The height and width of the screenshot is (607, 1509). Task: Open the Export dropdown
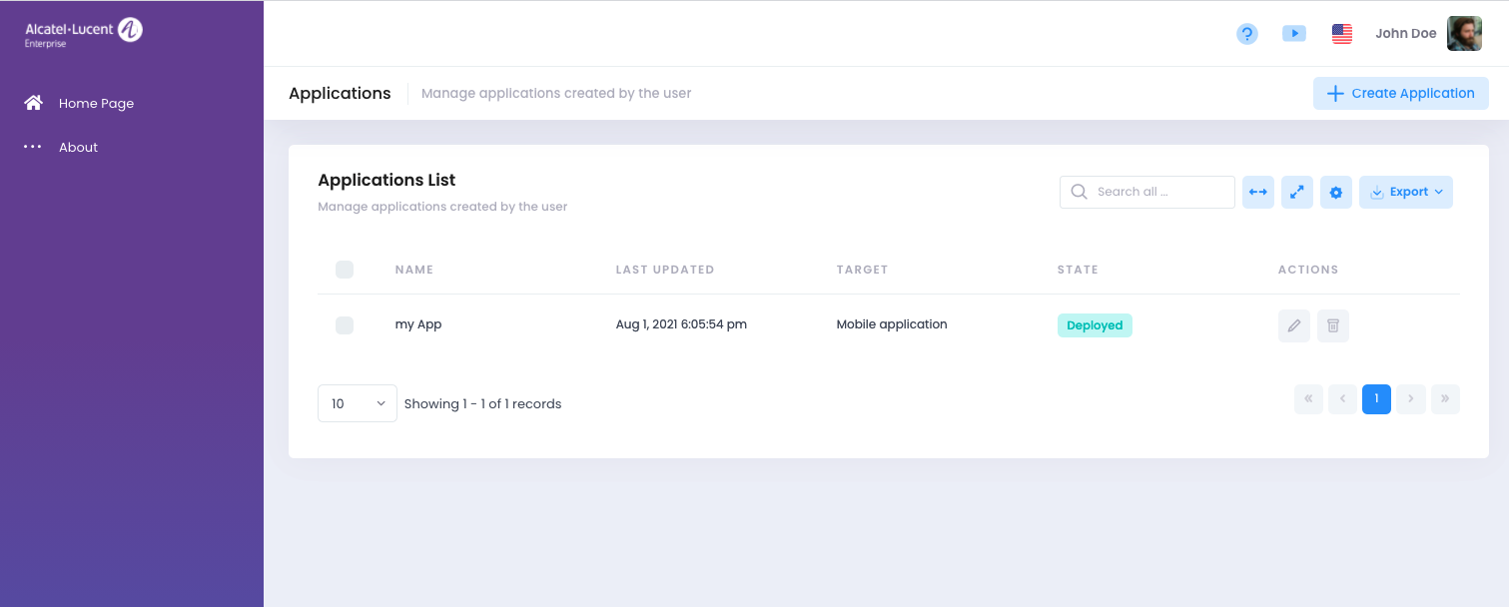click(1405, 192)
